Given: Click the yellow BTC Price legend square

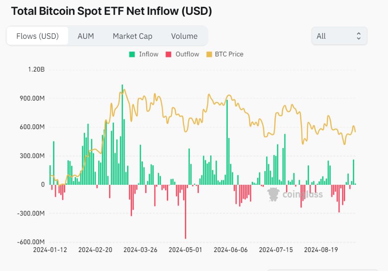Looking at the screenshot, I should pos(209,54).
